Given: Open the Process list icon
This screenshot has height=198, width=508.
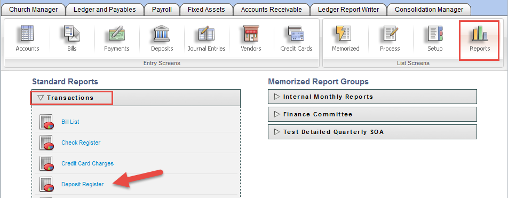Looking at the screenshot, I should click(390, 34).
